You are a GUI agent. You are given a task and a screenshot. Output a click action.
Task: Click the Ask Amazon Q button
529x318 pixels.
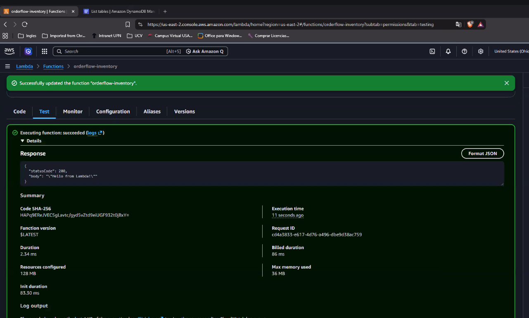[x=205, y=51]
